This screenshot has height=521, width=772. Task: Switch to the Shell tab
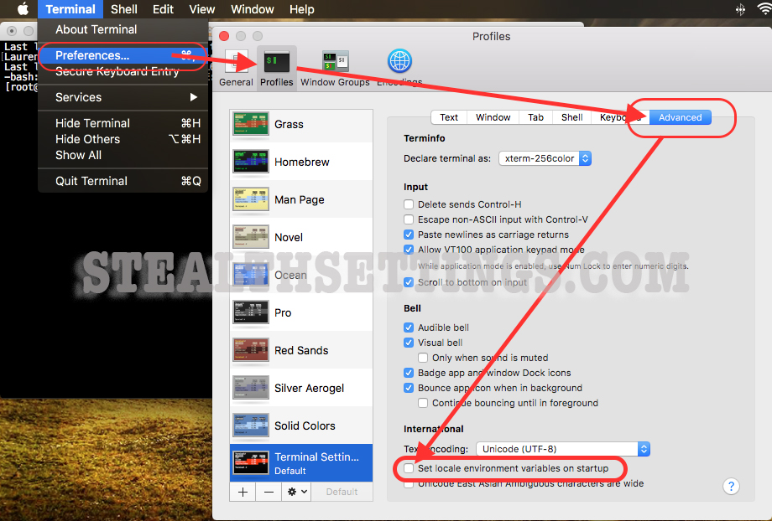571,117
